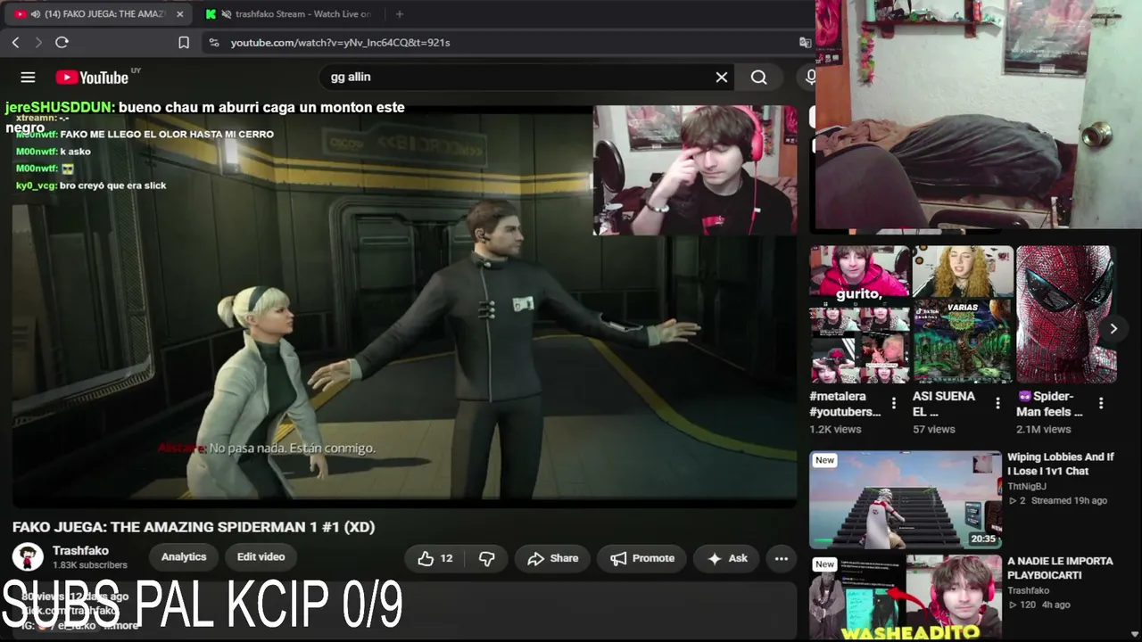Open options menu for 'Spider-Man feels' short

[x=1101, y=403]
